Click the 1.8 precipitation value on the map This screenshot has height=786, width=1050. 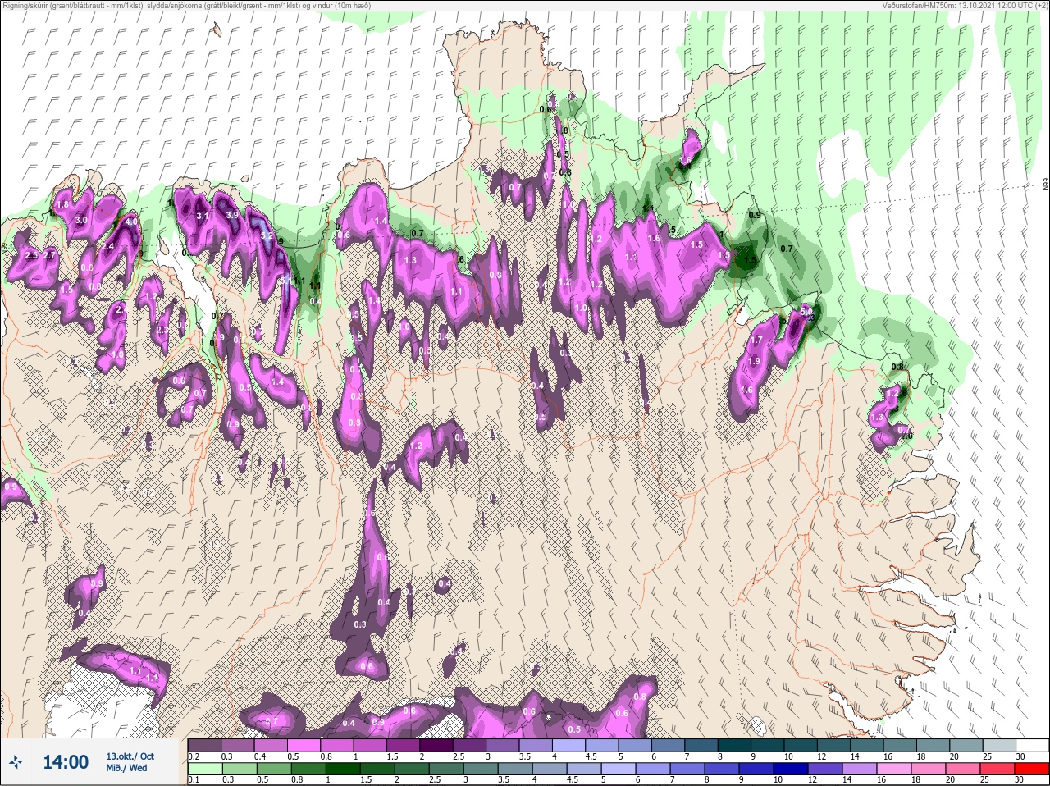pos(62,204)
